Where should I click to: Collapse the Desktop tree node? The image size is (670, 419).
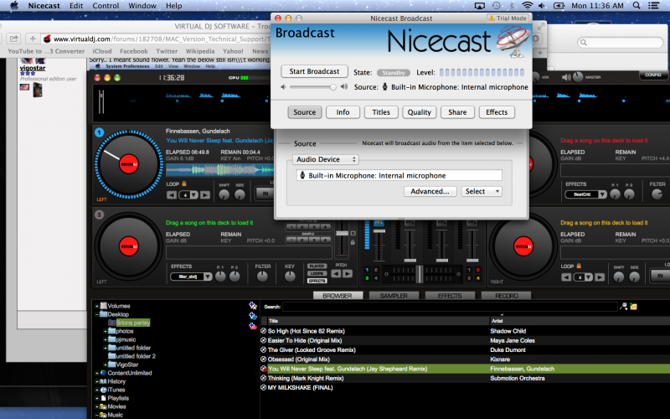click(x=97, y=314)
